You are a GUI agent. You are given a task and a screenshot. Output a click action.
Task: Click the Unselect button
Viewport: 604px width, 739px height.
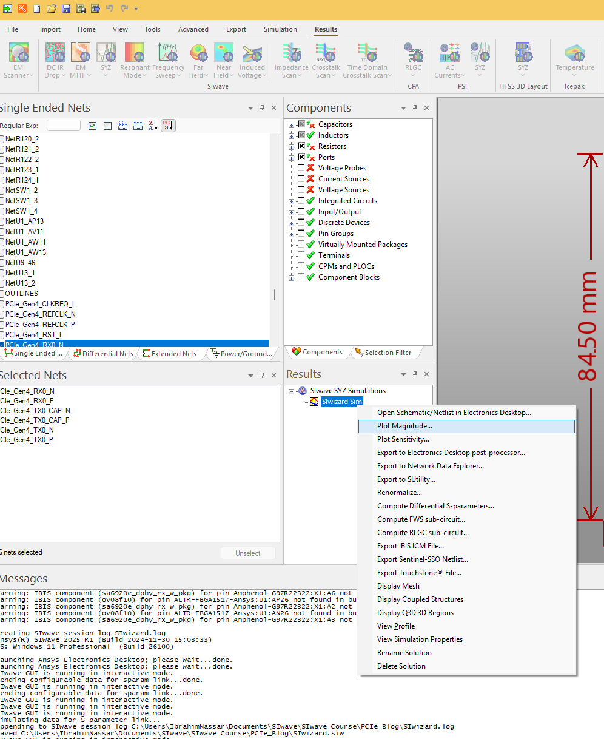point(249,553)
